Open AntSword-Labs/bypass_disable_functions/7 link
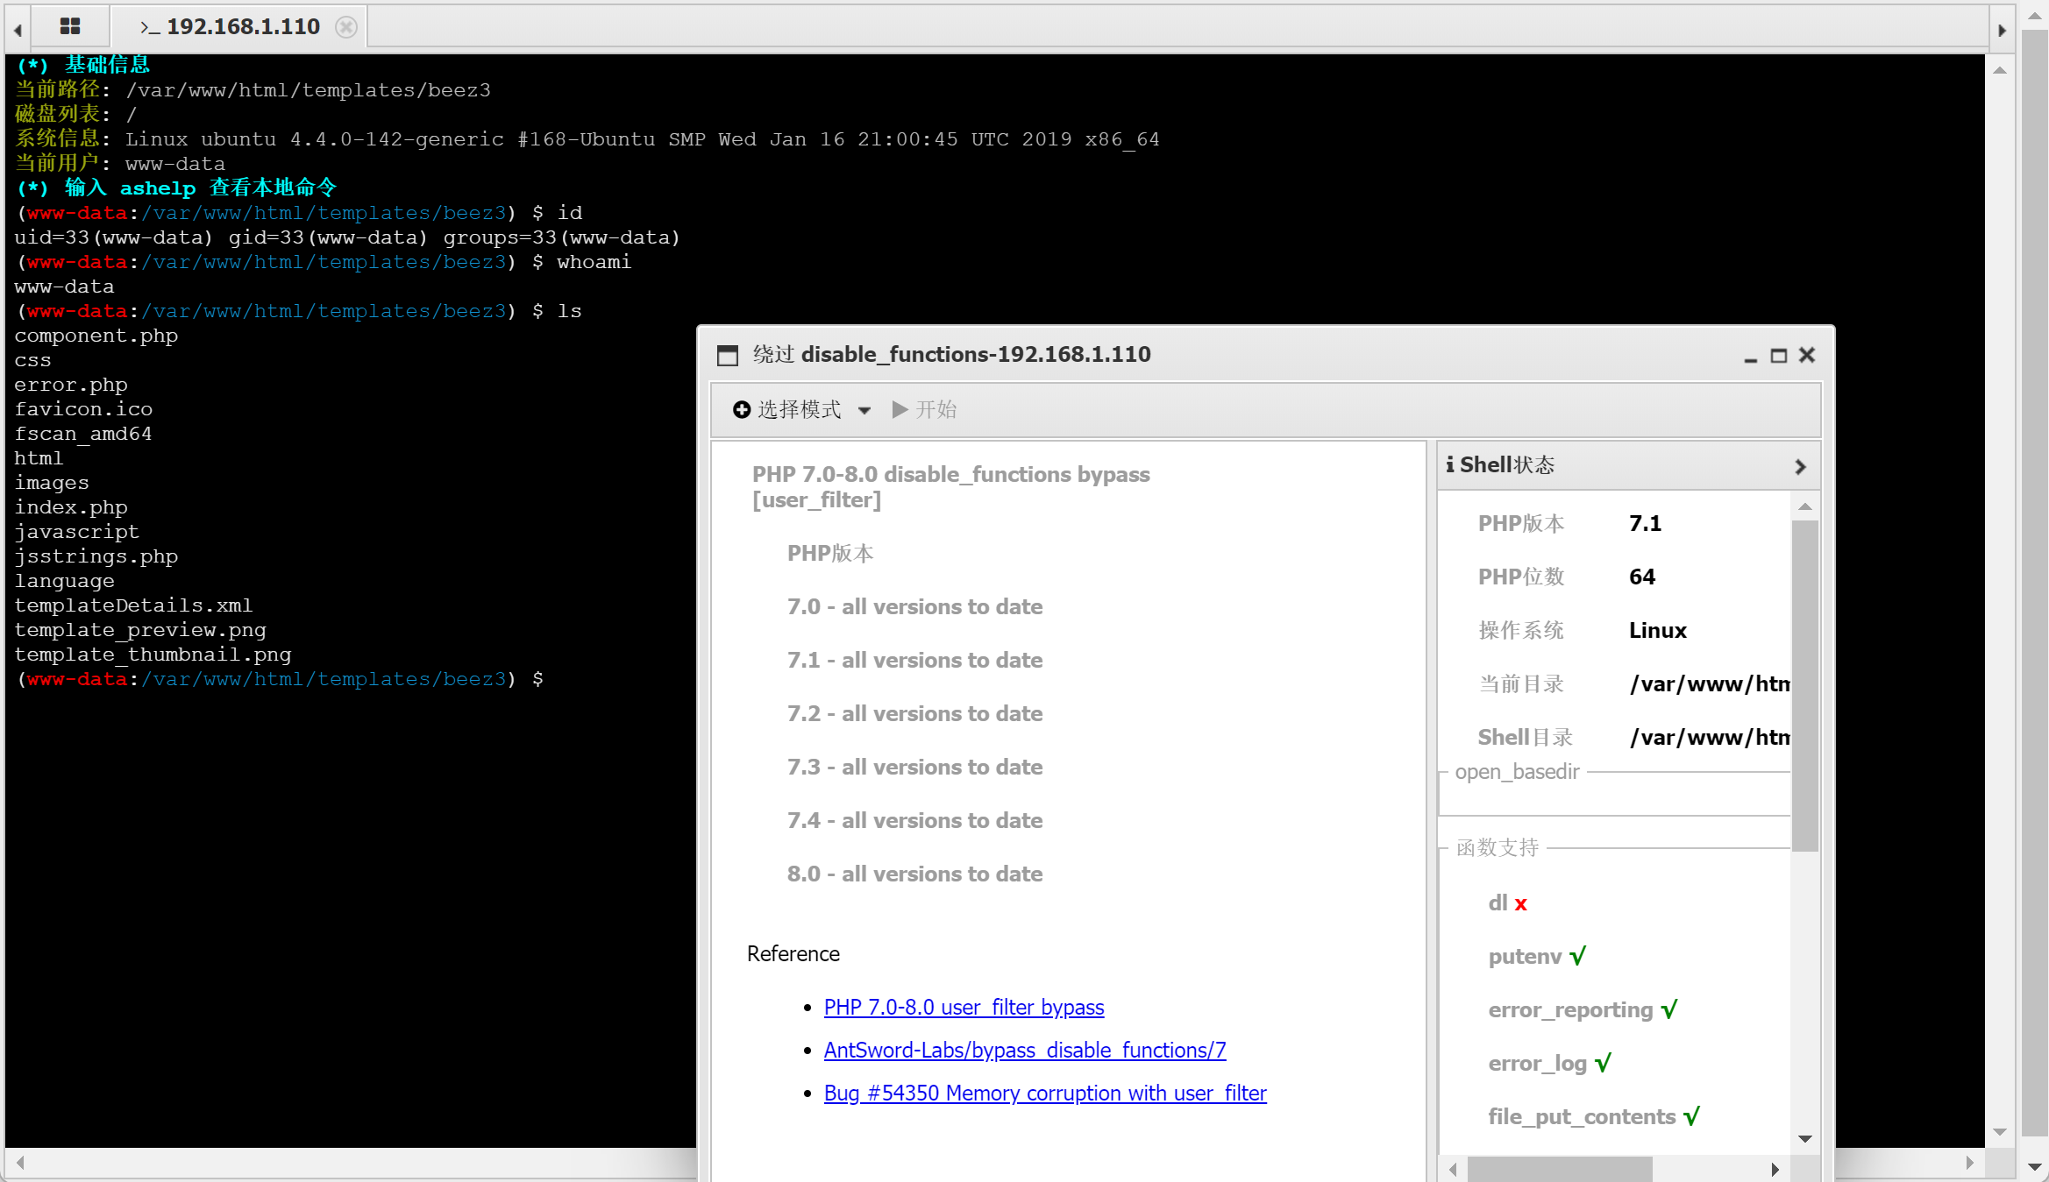 pos(1024,1051)
